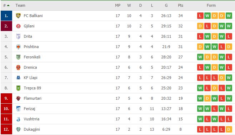Screen dimensions: 235x135
Task: Click the KF Llapi blue badge
Action: (18, 78)
